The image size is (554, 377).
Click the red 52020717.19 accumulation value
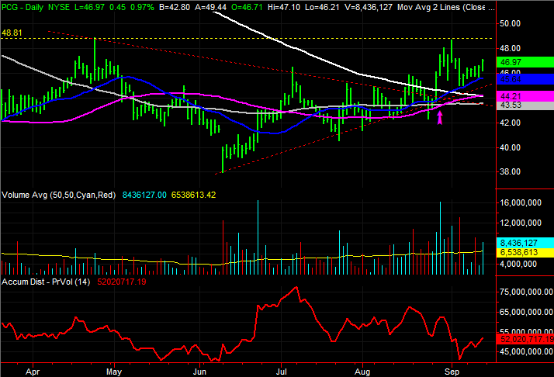click(122, 282)
